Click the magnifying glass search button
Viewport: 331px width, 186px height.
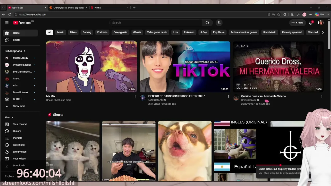coord(207,23)
